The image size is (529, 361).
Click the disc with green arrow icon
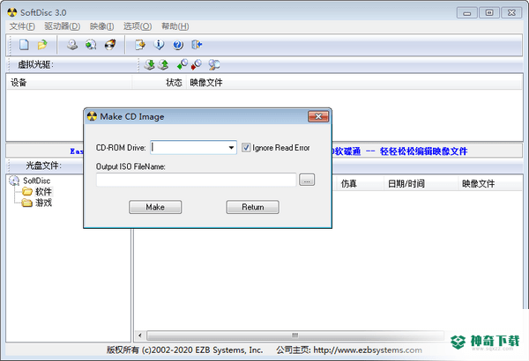(x=91, y=45)
